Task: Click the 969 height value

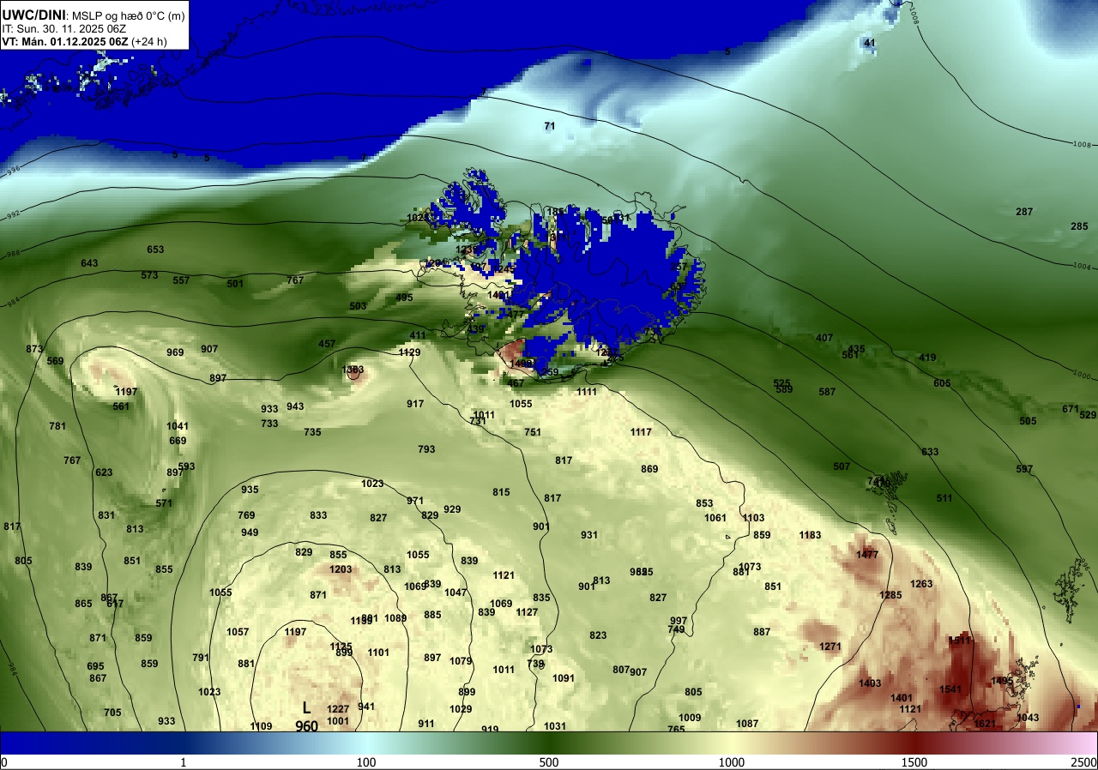Action: click(175, 352)
